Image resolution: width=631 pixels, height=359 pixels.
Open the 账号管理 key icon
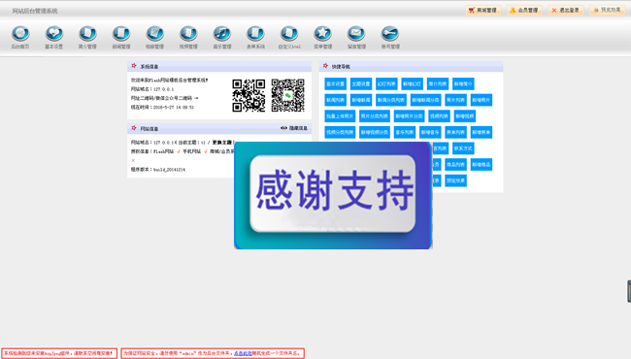point(390,33)
